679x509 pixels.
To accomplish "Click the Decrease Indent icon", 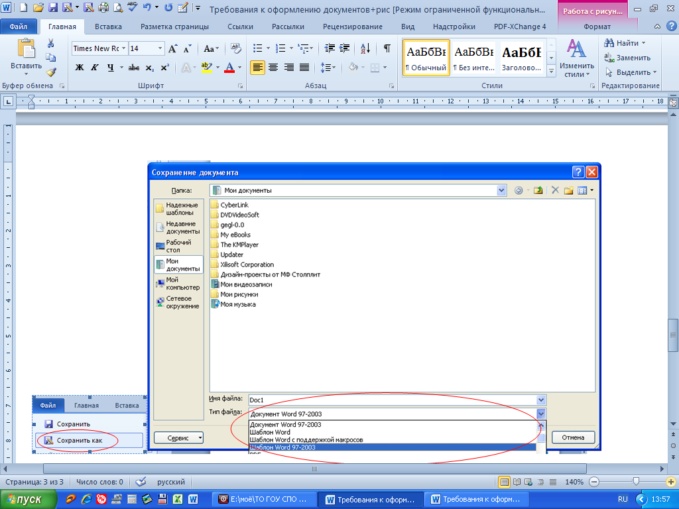I will pos(330,48).
